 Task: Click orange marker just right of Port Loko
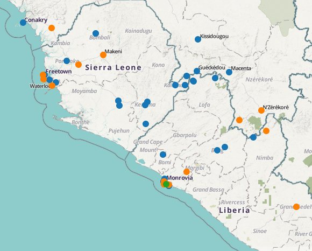[79, 65]
